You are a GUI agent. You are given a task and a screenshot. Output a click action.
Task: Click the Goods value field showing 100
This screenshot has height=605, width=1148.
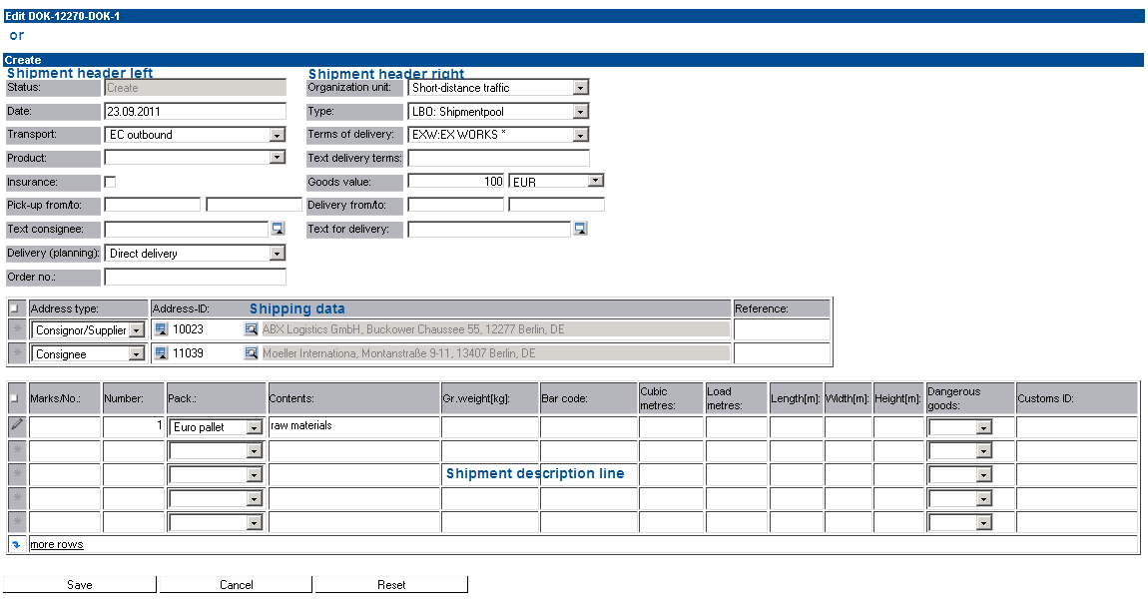click(456, 181)
